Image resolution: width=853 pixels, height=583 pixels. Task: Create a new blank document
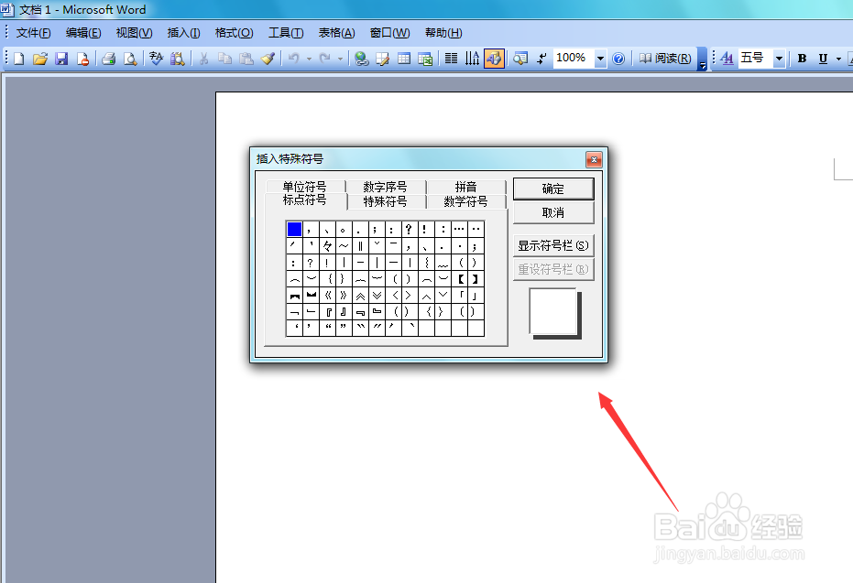tap(16, 58)
